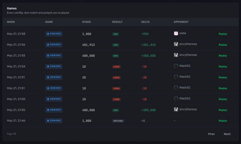Click LOSS badge in 21:54 row
The image size is (241, 144).
point(116,67)
